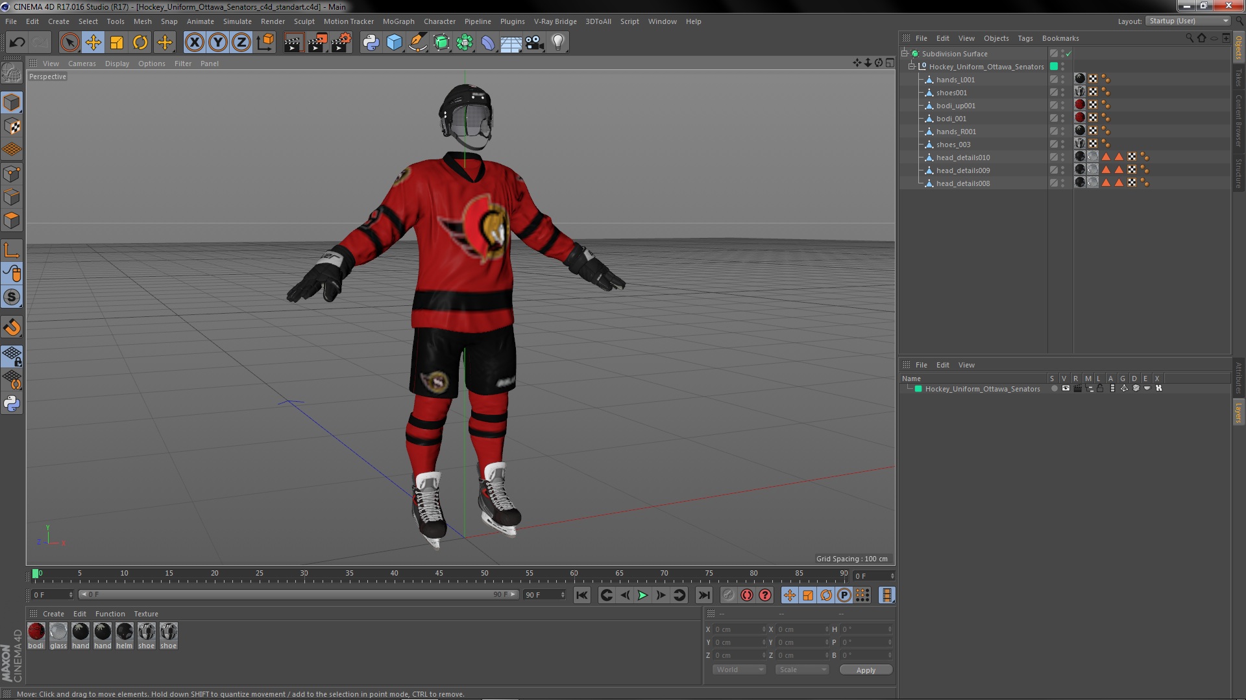1246x700 pixels.
Task: Select the Live Selection tool
Action: point(69,43)
